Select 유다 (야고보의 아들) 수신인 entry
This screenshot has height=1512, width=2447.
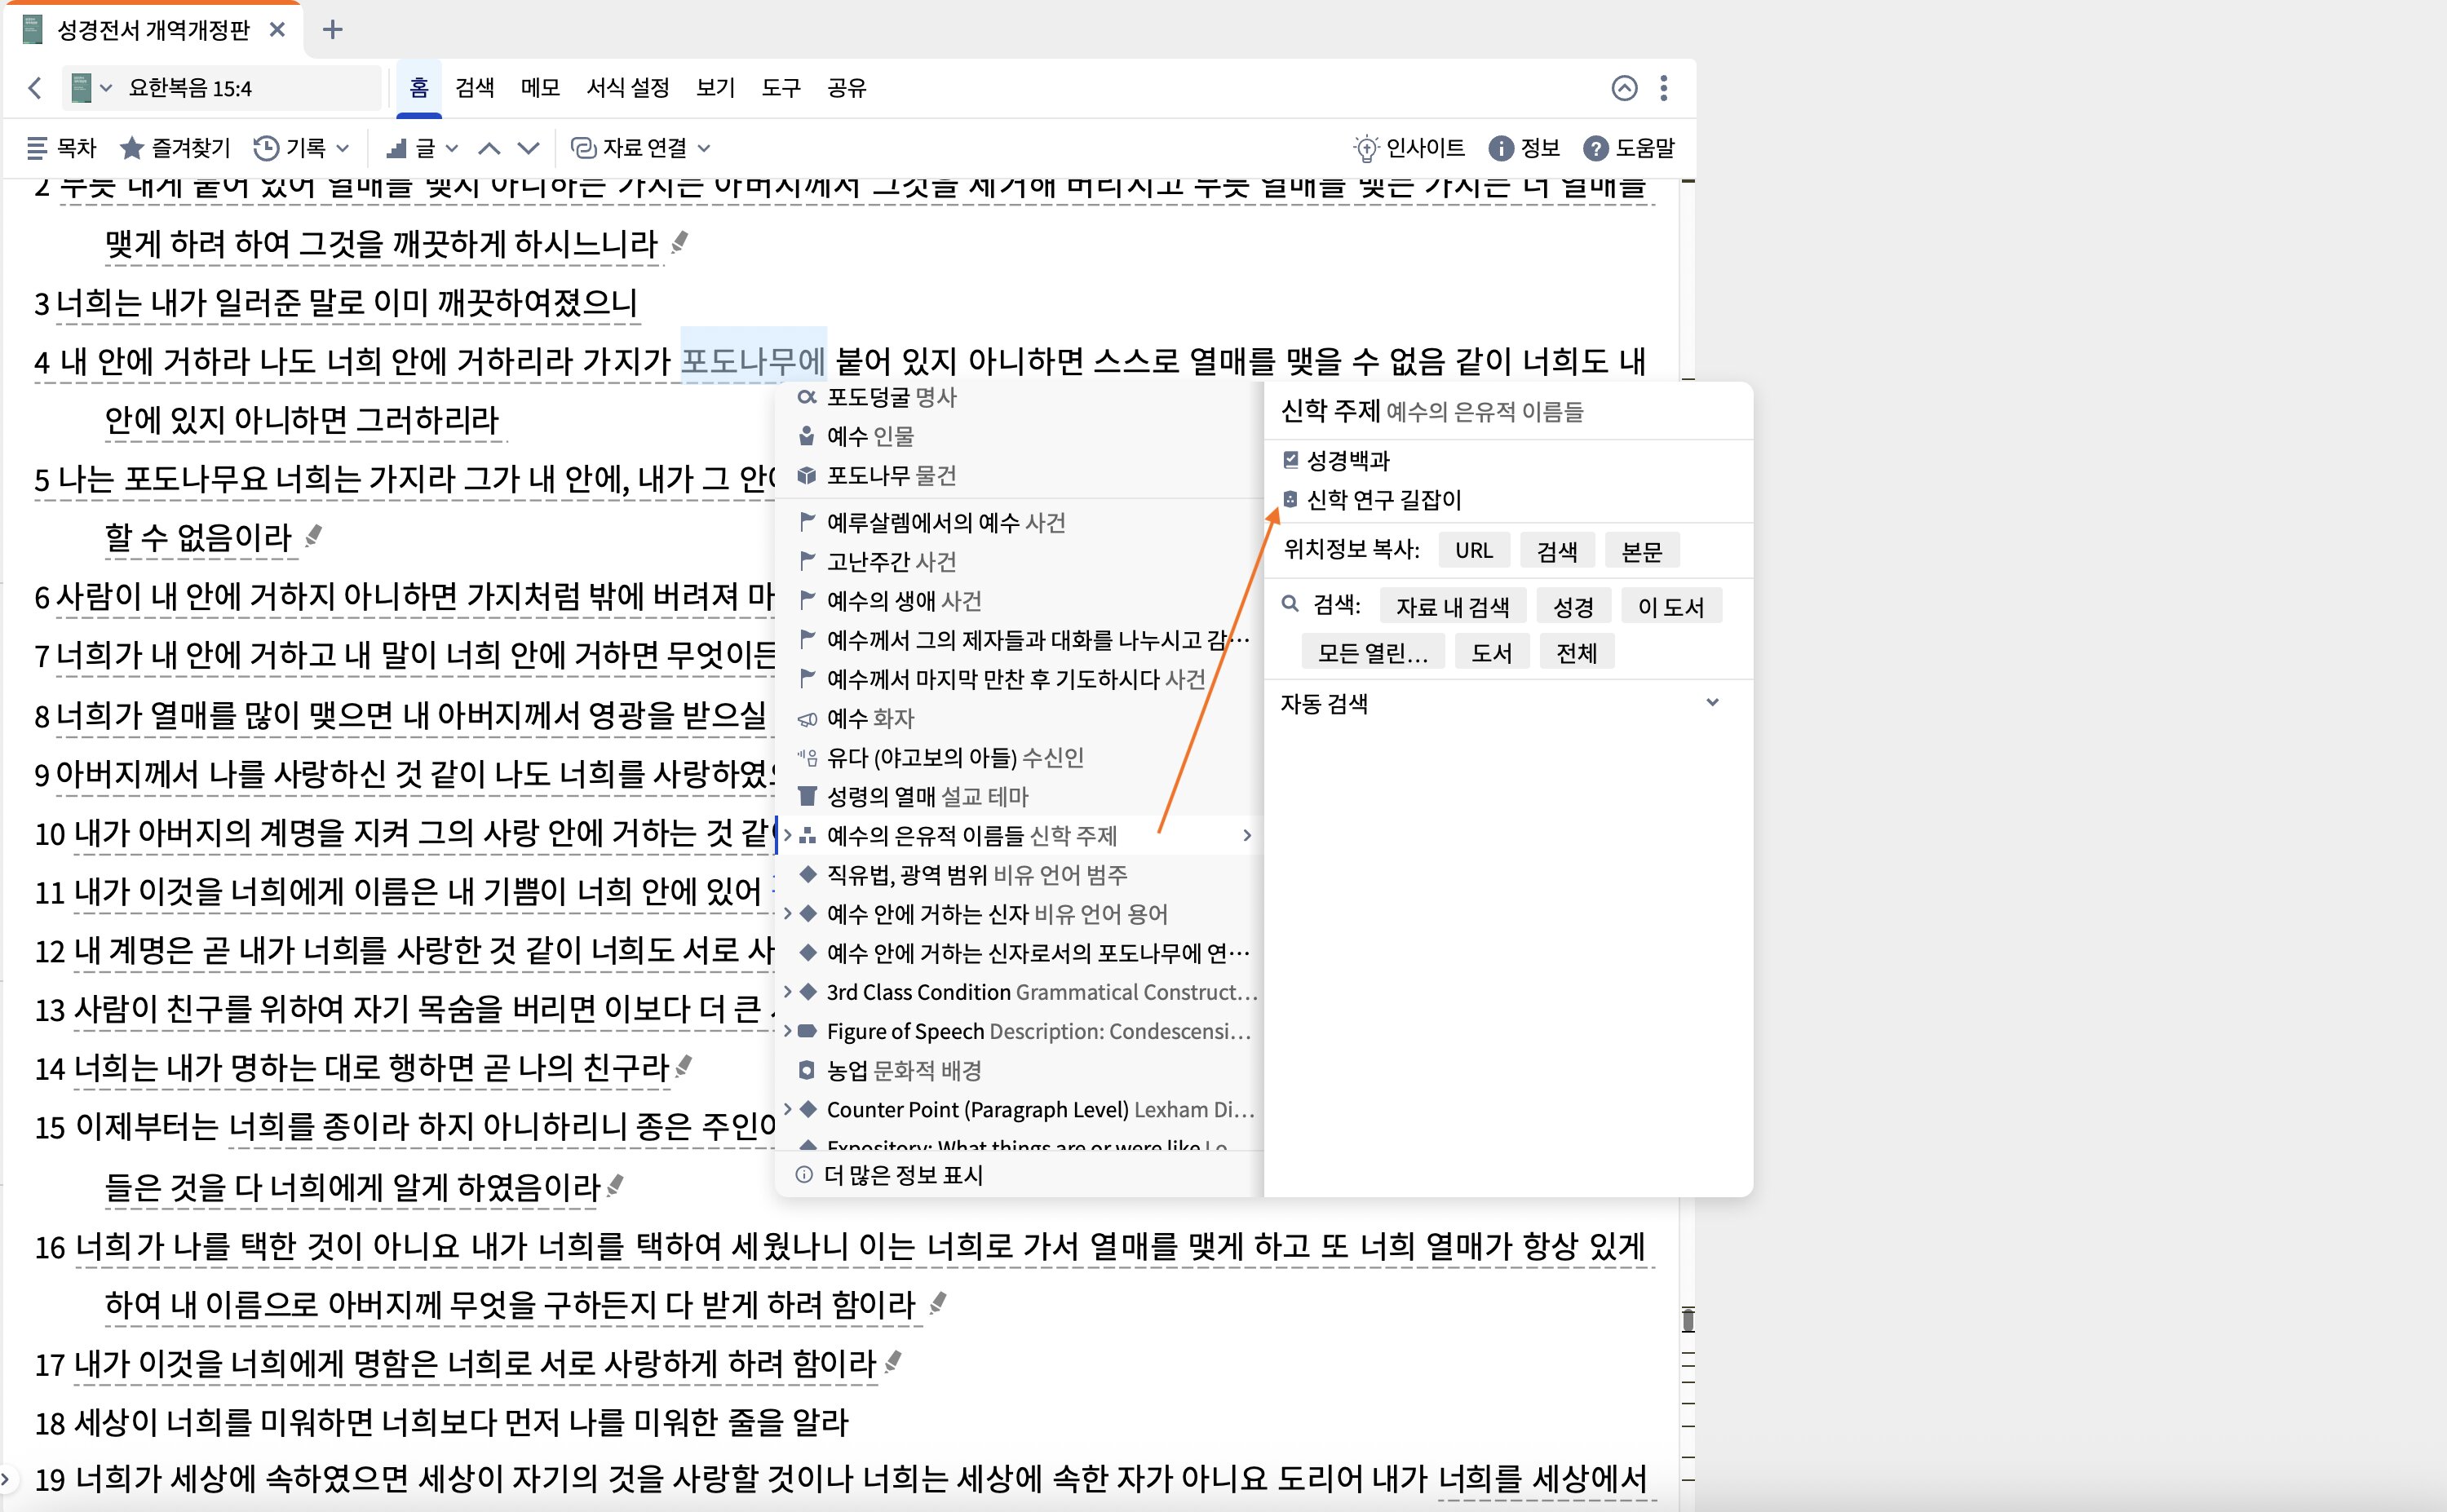[1020, 757]
